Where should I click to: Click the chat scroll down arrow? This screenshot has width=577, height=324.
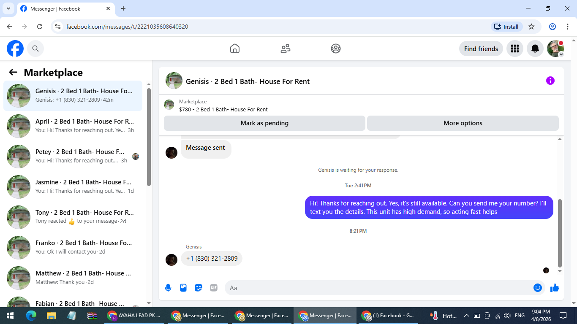(x=560, y=271)
